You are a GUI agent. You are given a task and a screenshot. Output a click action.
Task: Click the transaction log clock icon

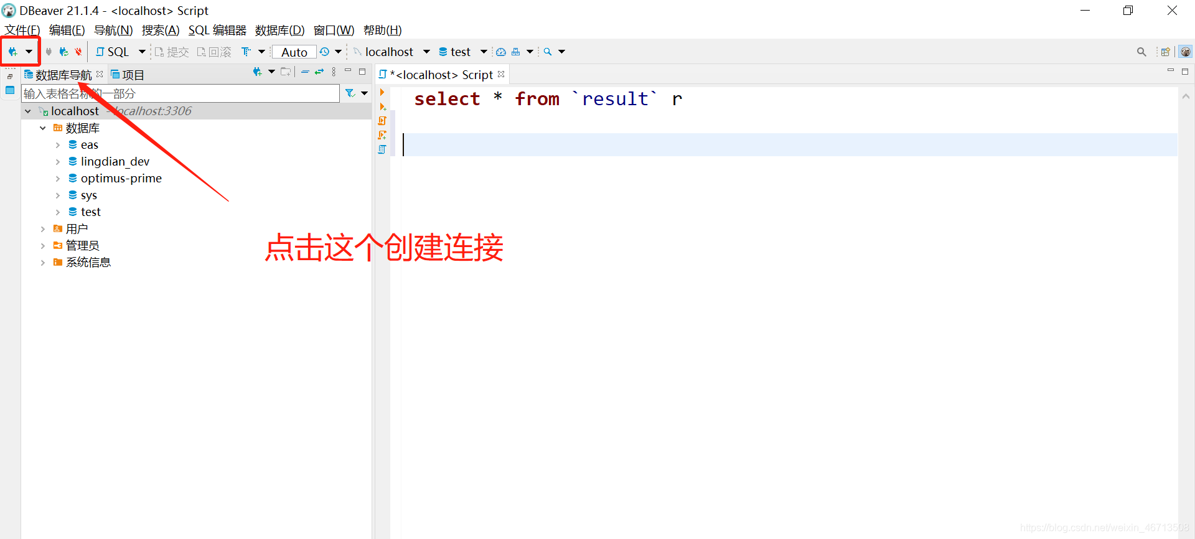324,52
